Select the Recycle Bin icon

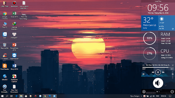(5, 46)
